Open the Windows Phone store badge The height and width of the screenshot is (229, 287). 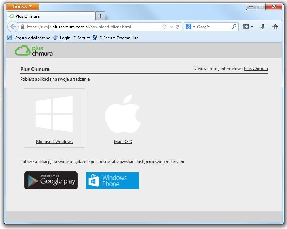click(x=113, y=180)
